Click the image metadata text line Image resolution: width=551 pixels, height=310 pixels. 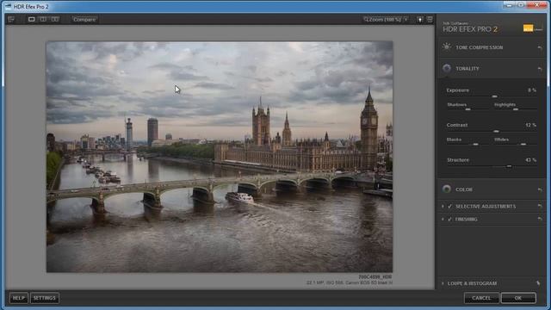350,282
